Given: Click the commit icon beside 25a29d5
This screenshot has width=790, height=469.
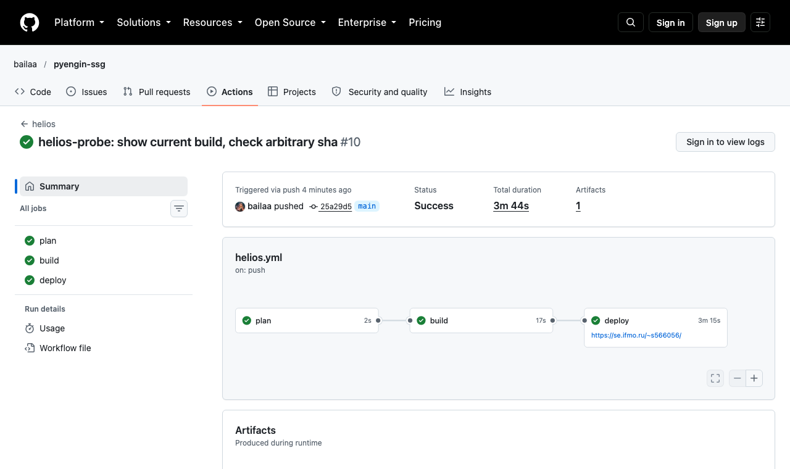Looking at the screenshot, I should pos(314,207).
